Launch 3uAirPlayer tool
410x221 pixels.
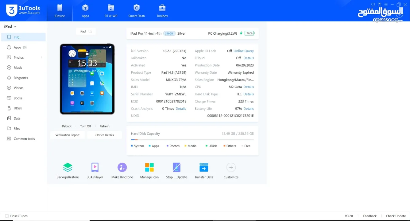[95, 171]
